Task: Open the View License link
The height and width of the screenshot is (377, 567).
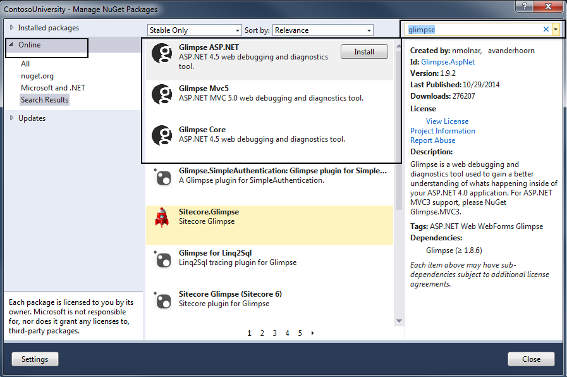Action: pyautogui.click(x=447, y=121)
